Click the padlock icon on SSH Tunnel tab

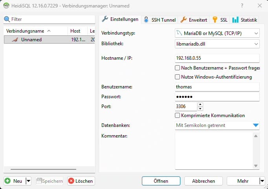point(146,20)
